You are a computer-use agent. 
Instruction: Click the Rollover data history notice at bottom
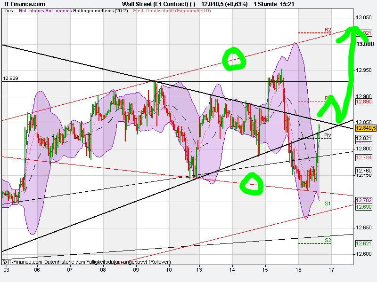(108, 262)
